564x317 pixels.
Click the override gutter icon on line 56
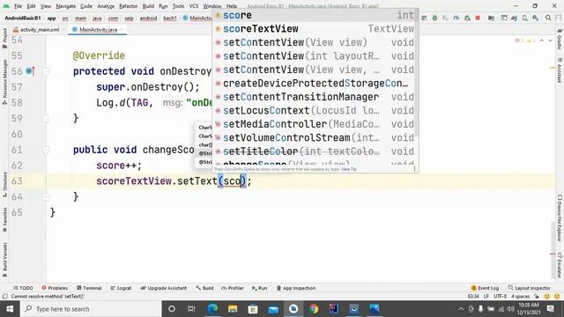coord(30,71)
